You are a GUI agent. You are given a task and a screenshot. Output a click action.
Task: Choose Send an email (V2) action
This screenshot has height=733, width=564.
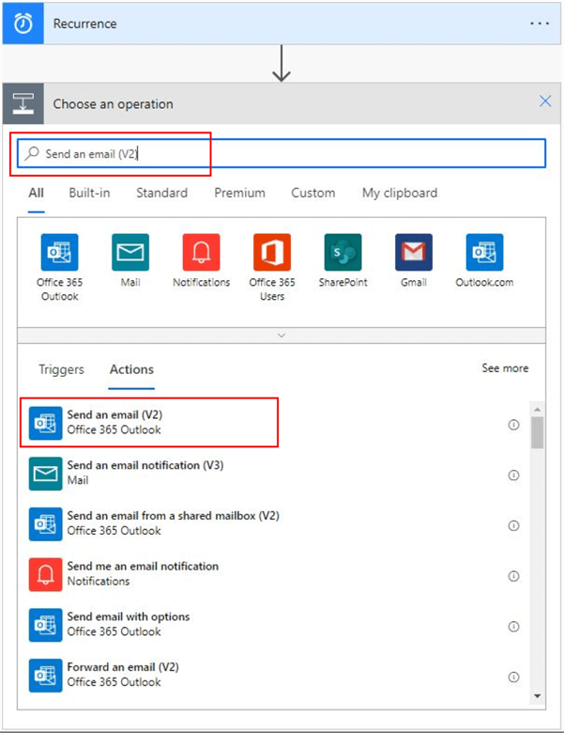click(274, 423)
